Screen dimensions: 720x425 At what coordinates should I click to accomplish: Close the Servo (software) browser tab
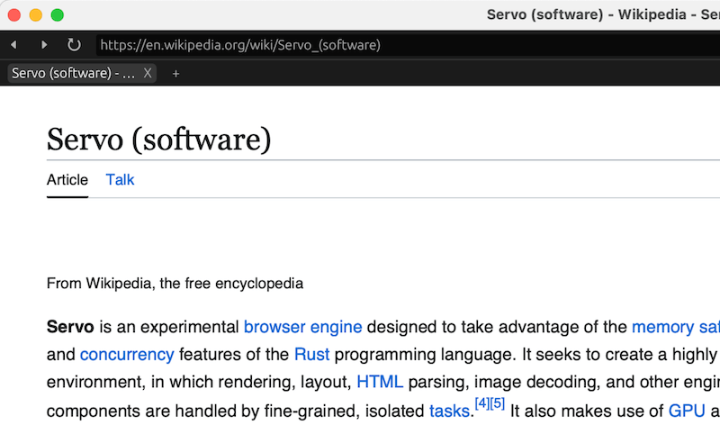[x=148, y=73]
